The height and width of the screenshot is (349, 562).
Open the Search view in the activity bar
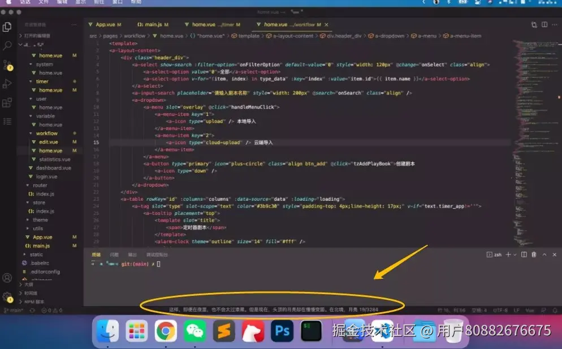[7, 46]
